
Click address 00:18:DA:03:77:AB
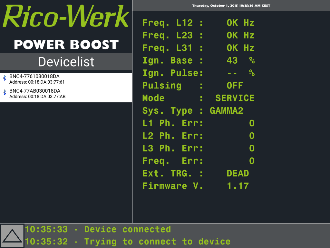click(x=47, y=97)
